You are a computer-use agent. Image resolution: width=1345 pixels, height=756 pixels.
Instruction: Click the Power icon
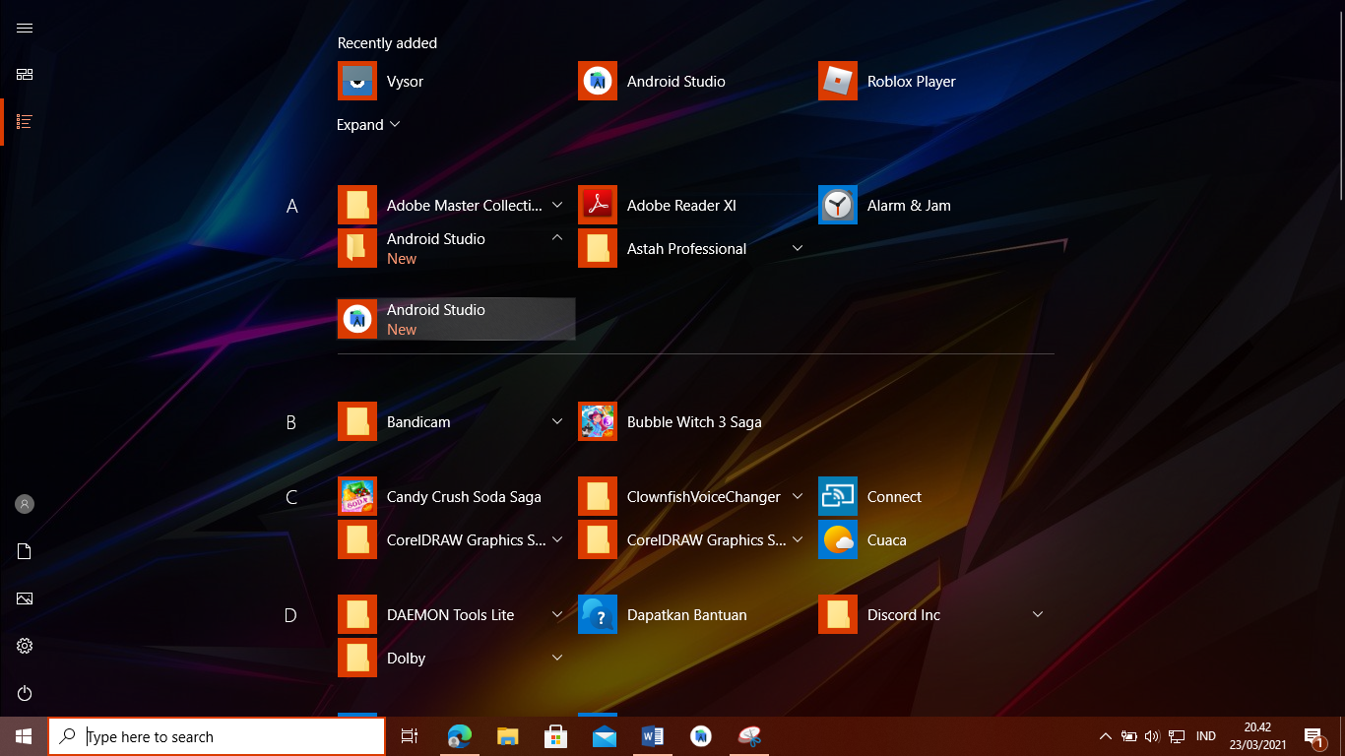pos(25,693)
